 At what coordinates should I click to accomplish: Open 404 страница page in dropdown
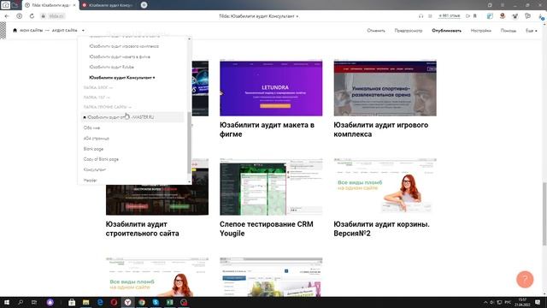(x=97, y=139)
